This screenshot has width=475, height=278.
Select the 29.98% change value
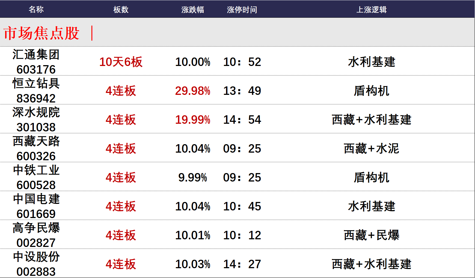pyautogui.click(x=193, y=91)
